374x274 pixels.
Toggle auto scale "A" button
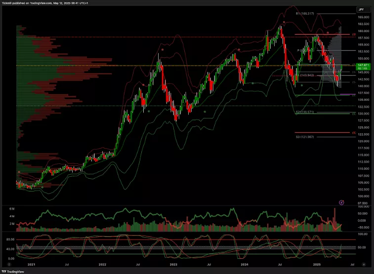(364, 264)
